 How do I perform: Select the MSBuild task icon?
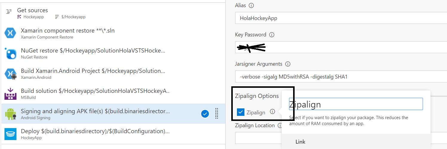pos(10,93)
